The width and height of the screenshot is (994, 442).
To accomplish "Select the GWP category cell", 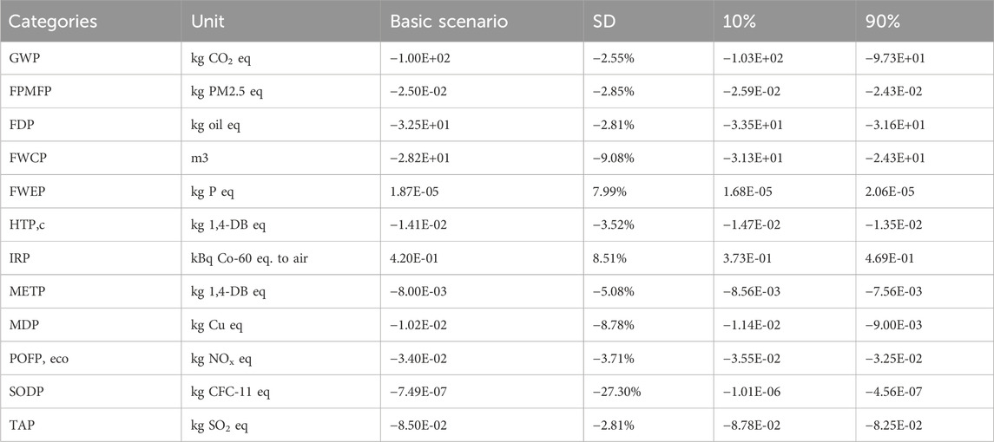I will point(28,57).
